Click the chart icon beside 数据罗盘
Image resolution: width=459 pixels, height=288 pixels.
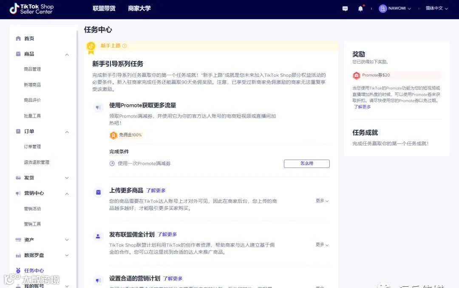(x=18, y=255)
